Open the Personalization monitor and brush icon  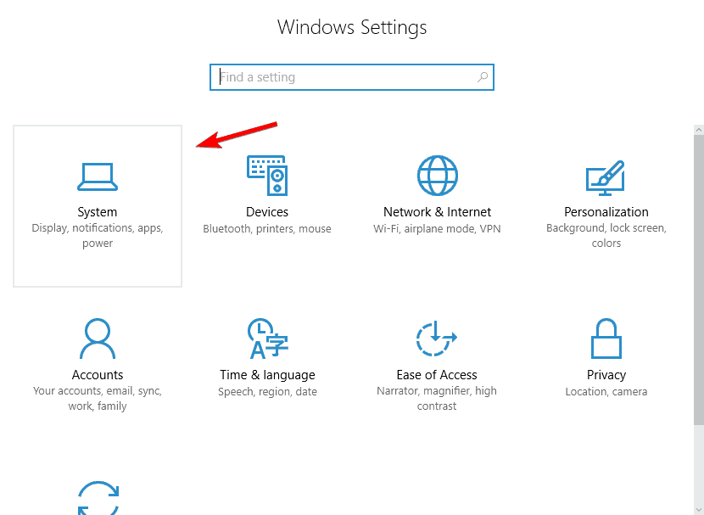(x=606, y=178)
